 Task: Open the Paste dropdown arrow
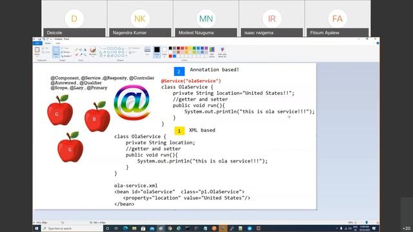[x=37, y=56]
